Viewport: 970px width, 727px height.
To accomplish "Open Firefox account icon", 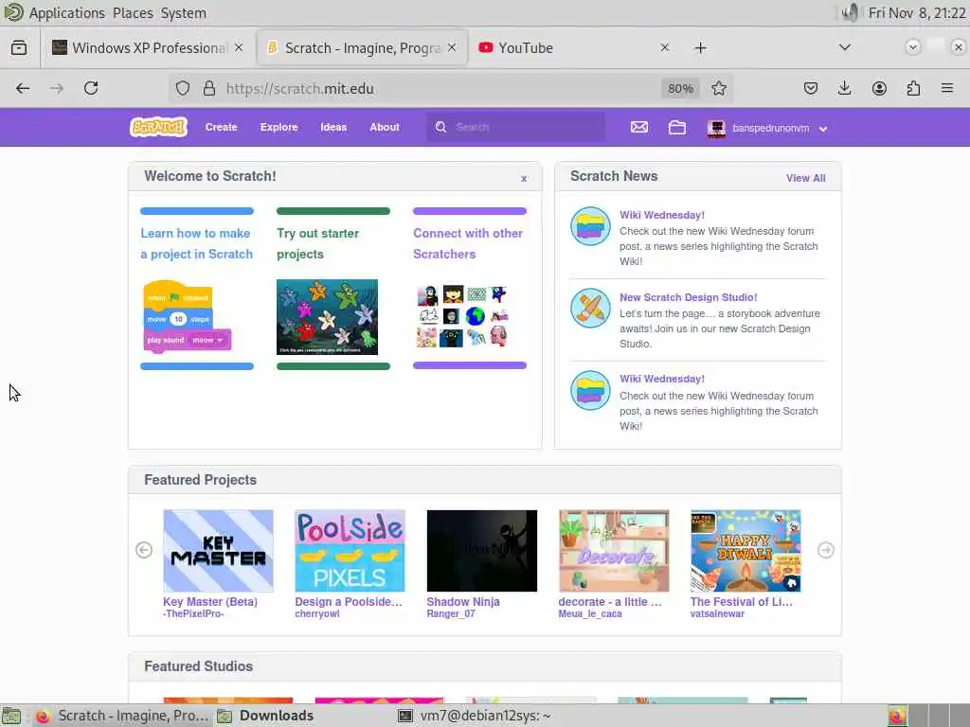I will click(x=879, y=88).
